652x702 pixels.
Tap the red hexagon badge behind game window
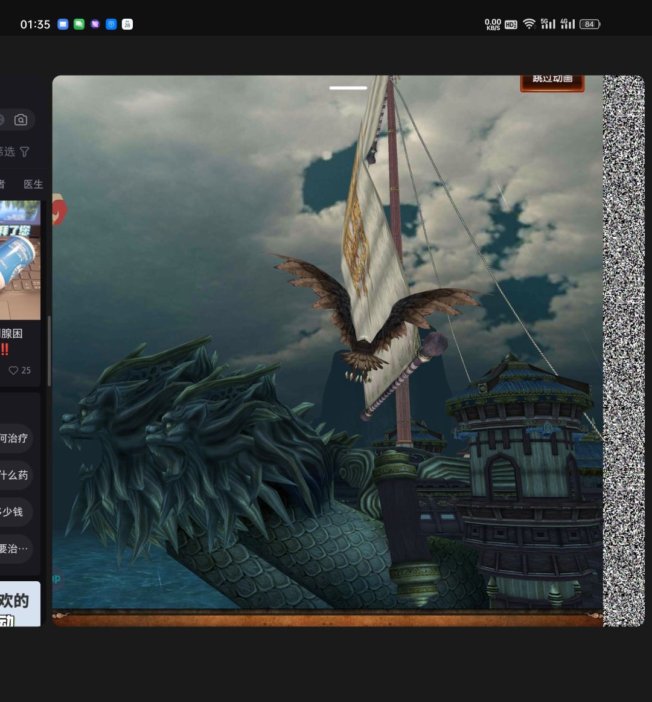click(x=59, y=209)
